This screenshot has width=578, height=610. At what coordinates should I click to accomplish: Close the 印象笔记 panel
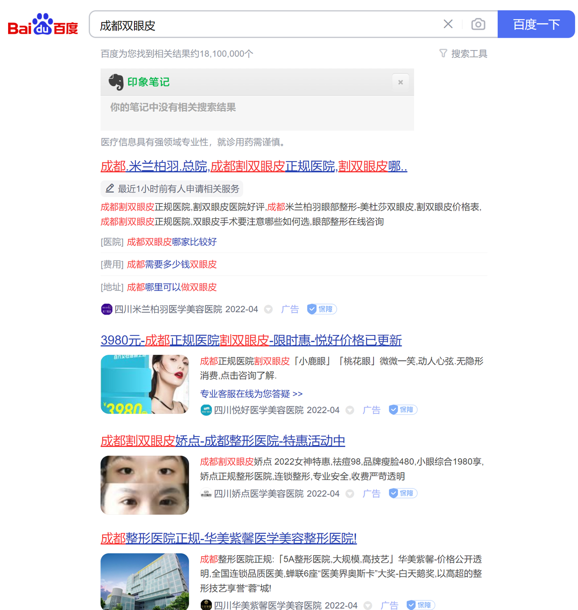tap(401, 82)
